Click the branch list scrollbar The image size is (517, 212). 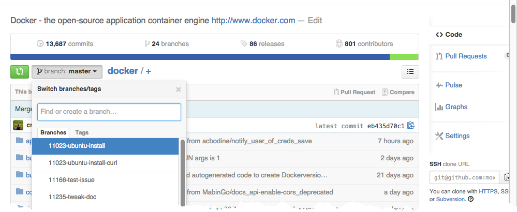coord(182,173)
